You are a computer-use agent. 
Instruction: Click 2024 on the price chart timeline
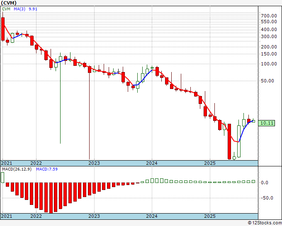152,163
